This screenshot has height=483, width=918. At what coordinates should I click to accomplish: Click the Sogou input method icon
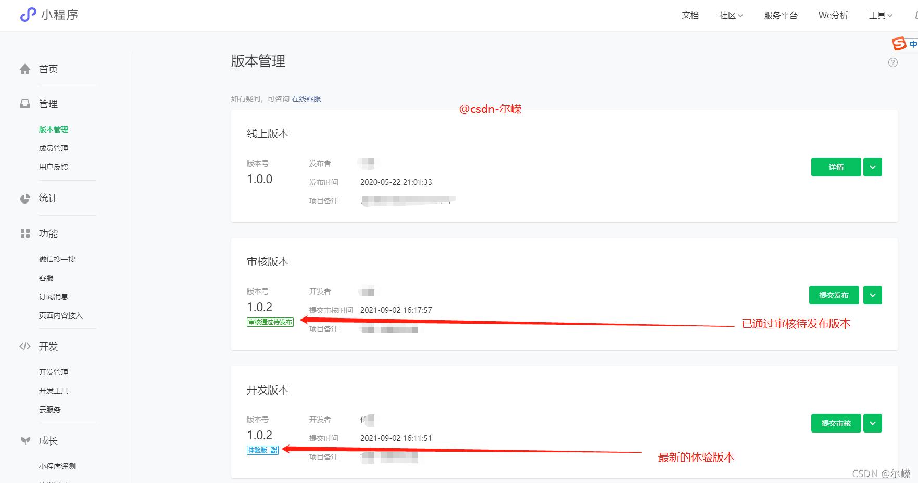899,44
